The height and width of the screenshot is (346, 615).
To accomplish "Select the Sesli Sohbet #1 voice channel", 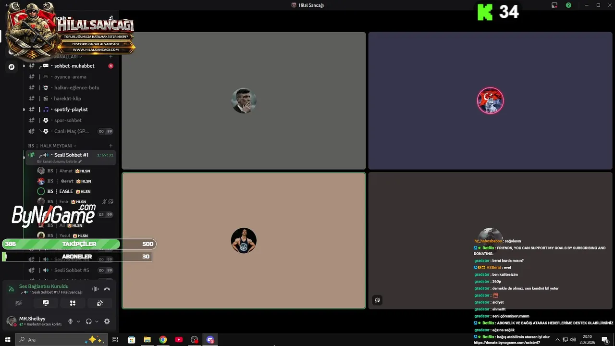I will pos(71,155).
